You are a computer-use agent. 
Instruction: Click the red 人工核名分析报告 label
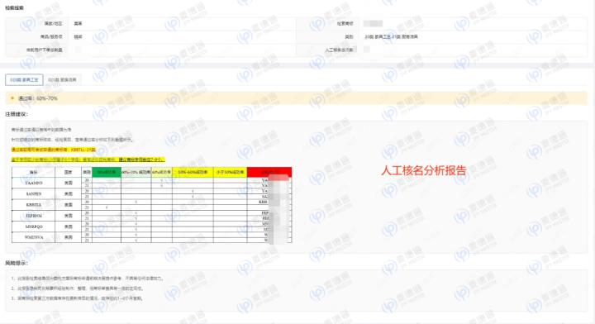point(423,171)
